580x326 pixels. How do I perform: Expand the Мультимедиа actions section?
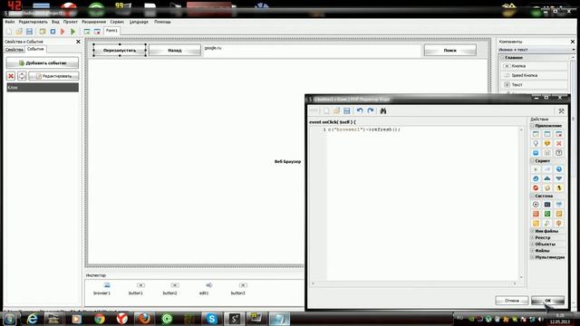[533, 257]
